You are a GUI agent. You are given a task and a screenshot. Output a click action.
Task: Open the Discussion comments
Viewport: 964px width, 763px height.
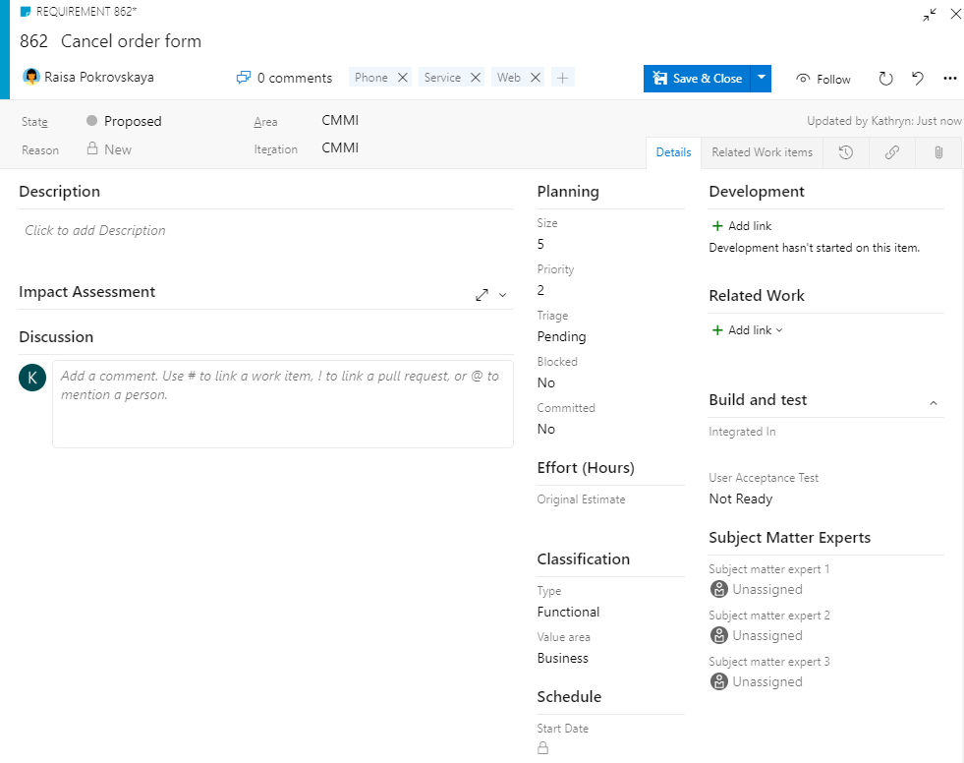(284, 77)
